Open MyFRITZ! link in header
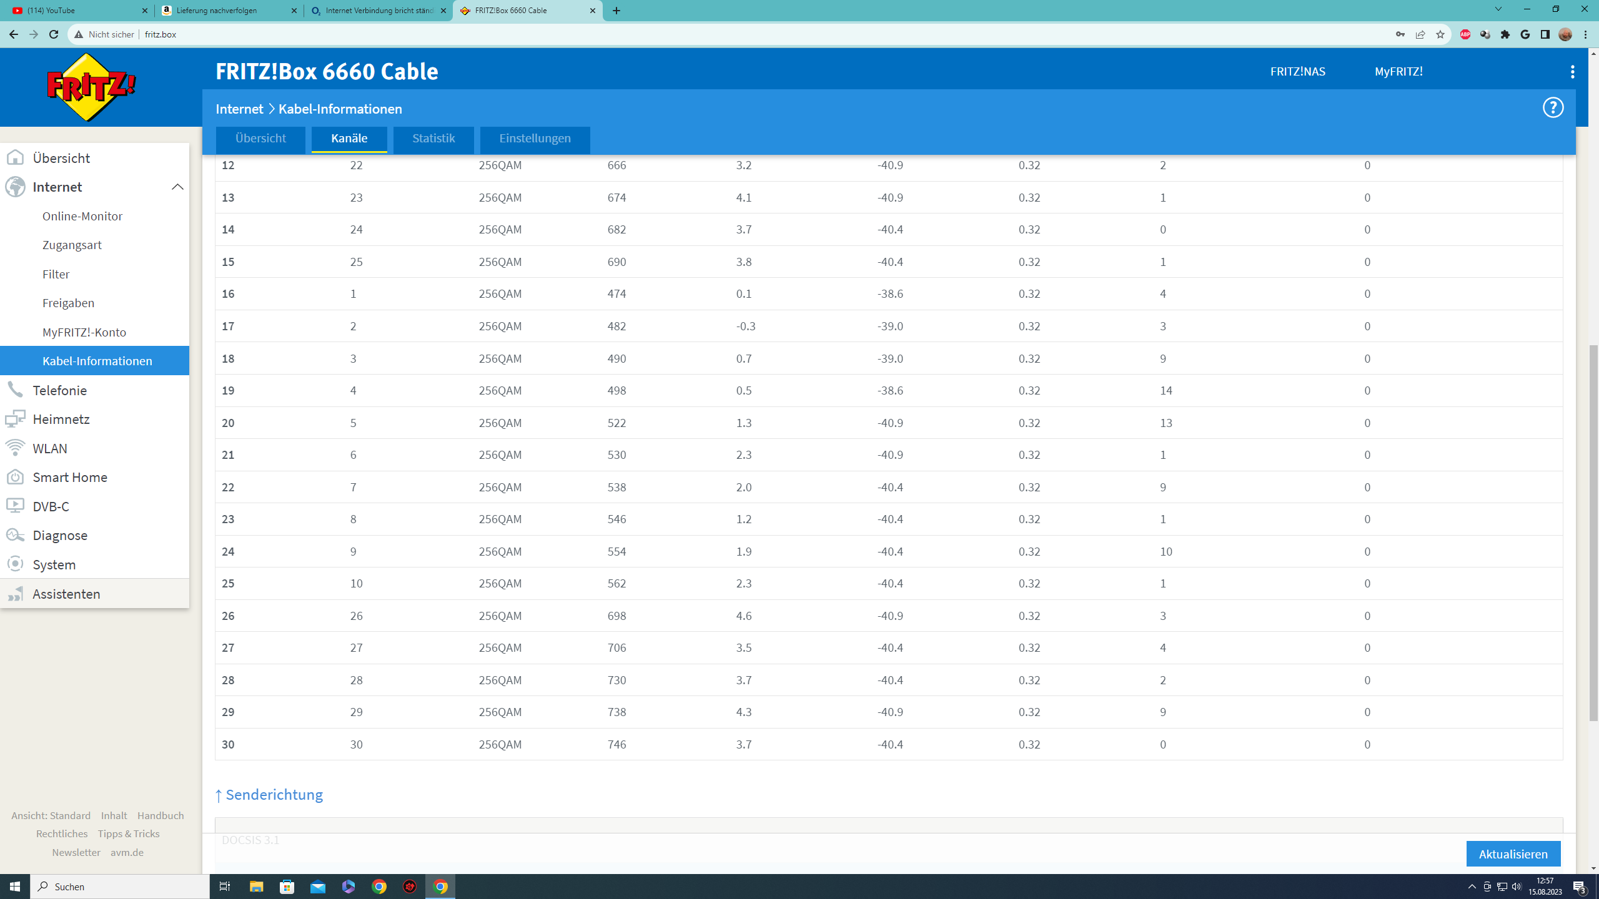1599x899 pixels. pyautogui.click(x=1399, y=72)
